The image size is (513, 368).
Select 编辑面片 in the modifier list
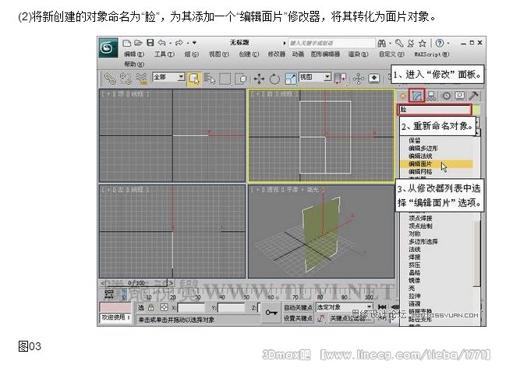pos(436,164)
